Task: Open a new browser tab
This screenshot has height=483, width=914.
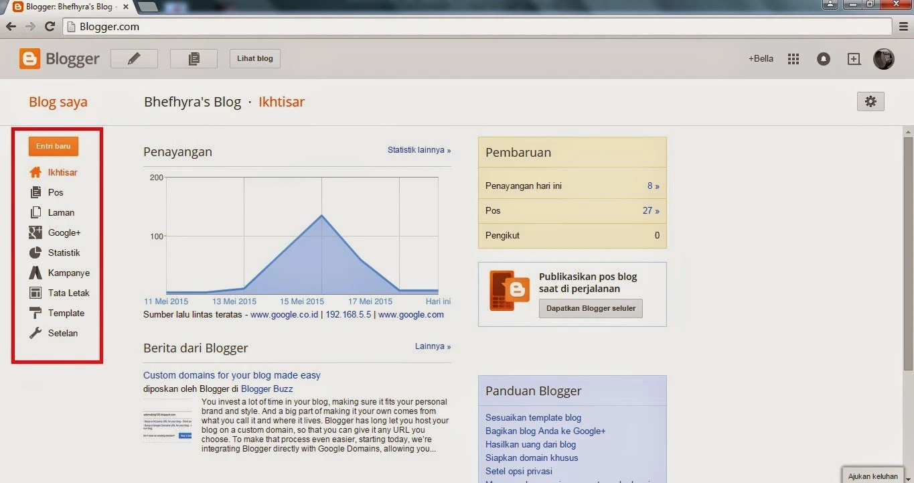Action: [x=149, y=7]
